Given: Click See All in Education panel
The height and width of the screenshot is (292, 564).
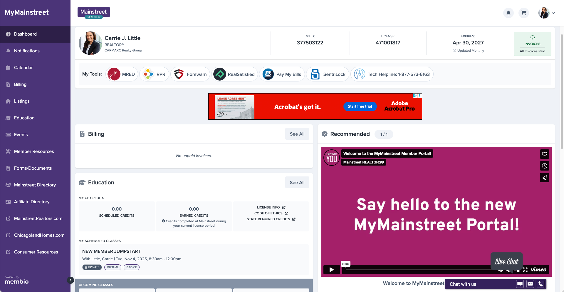Looking at the screenshot, I should pyautogui.click(x=297, y=182).
